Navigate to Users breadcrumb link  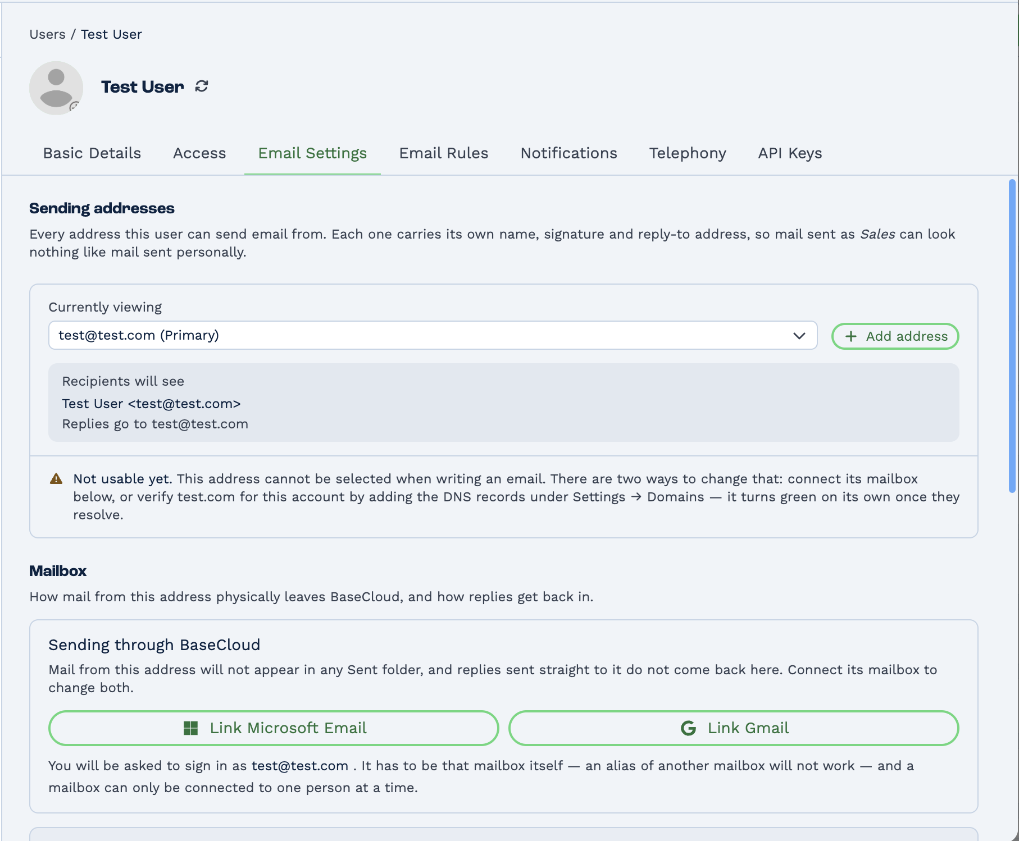(47, 34)
